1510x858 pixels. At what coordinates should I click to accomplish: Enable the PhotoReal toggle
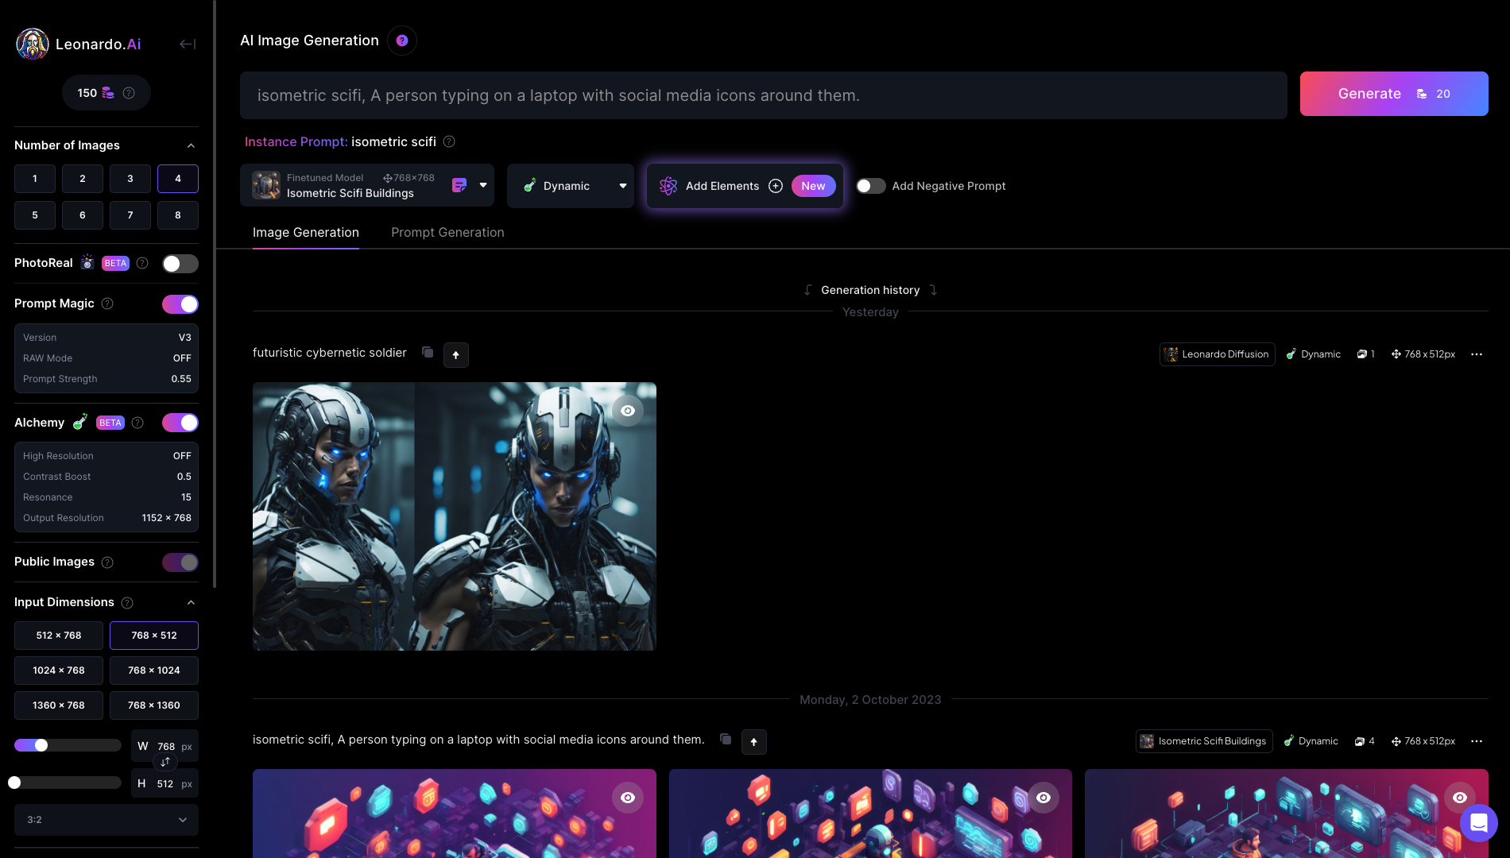tap(180, 264)
